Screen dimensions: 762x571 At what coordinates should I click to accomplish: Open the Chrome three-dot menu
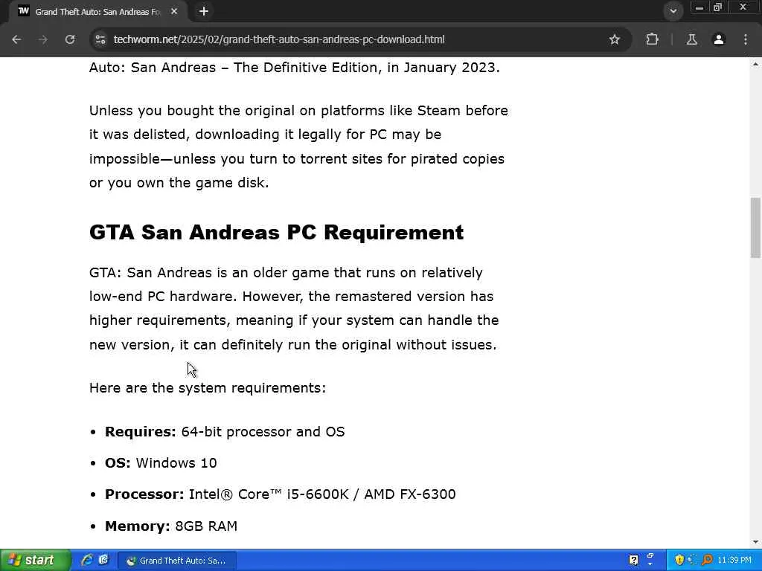click(746, 40)
